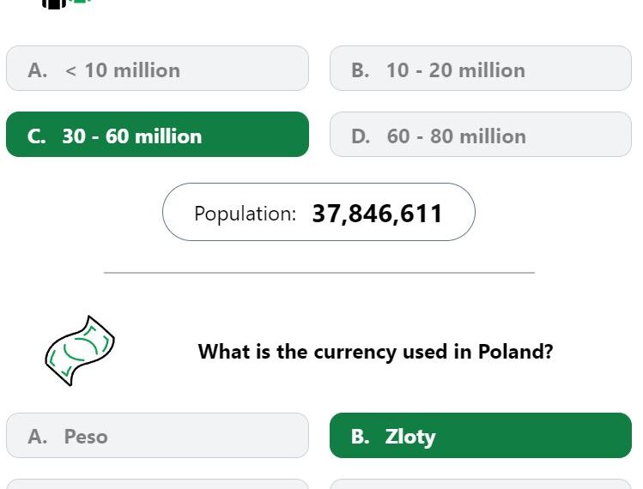Viewport: 643px width, 489px height.
Task: Choose Peso as Poland's currency
Action: click(157, 435)
